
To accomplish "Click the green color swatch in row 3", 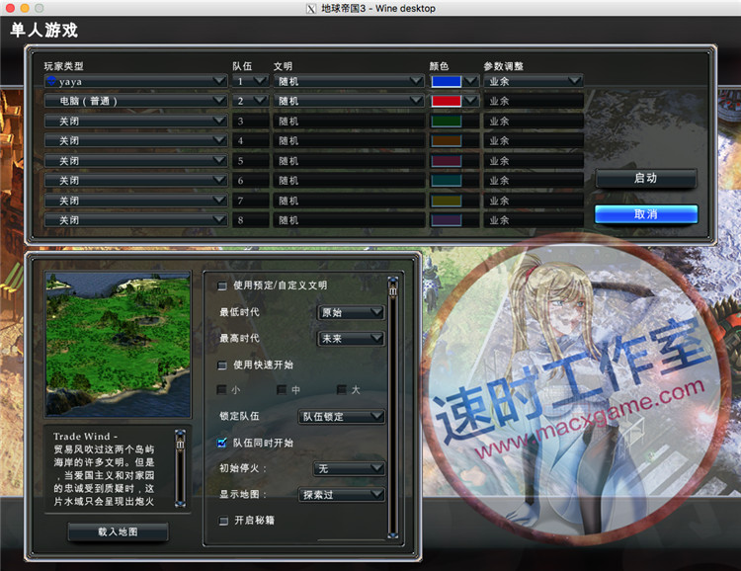I will [x=447, y=121].
